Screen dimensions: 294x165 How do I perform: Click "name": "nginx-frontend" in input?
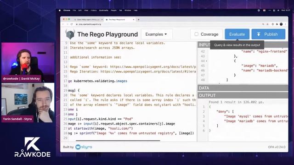coord(265,51)
